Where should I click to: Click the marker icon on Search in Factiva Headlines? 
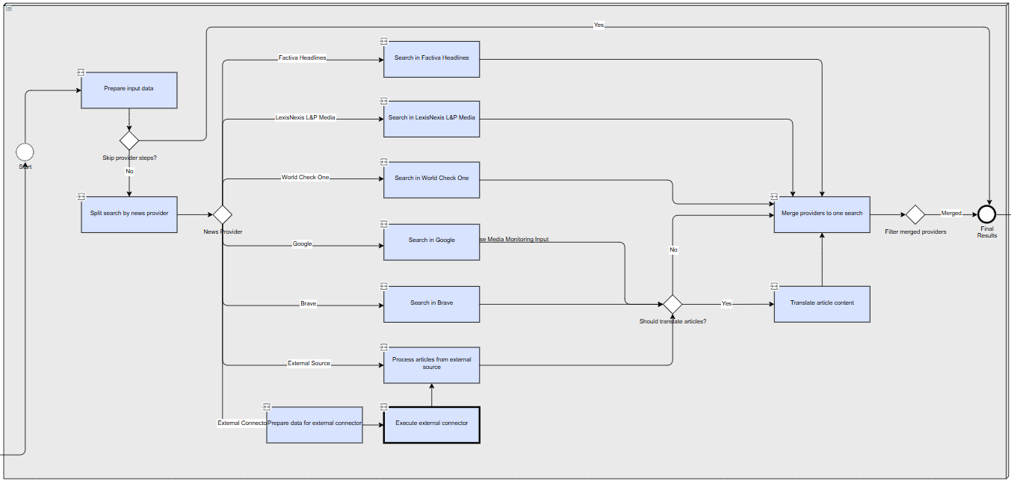(383, 41)
